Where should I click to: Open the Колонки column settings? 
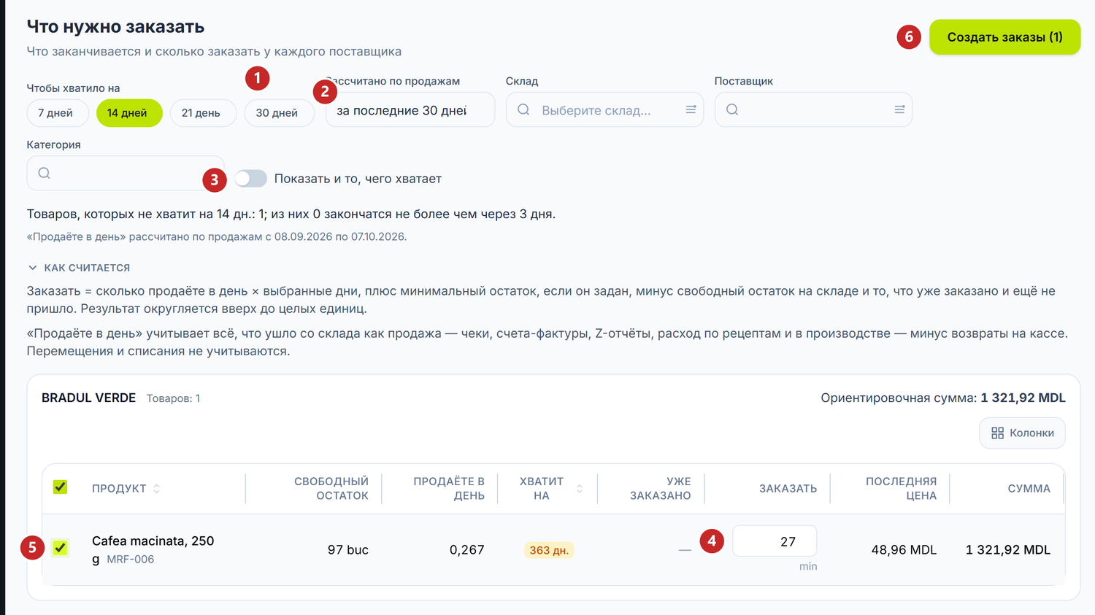point(1022,433)
